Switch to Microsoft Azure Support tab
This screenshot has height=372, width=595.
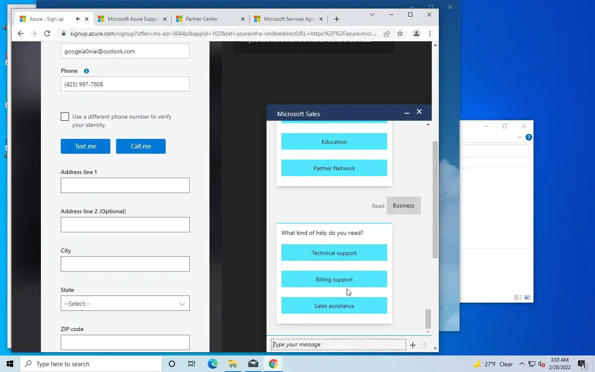133,19
